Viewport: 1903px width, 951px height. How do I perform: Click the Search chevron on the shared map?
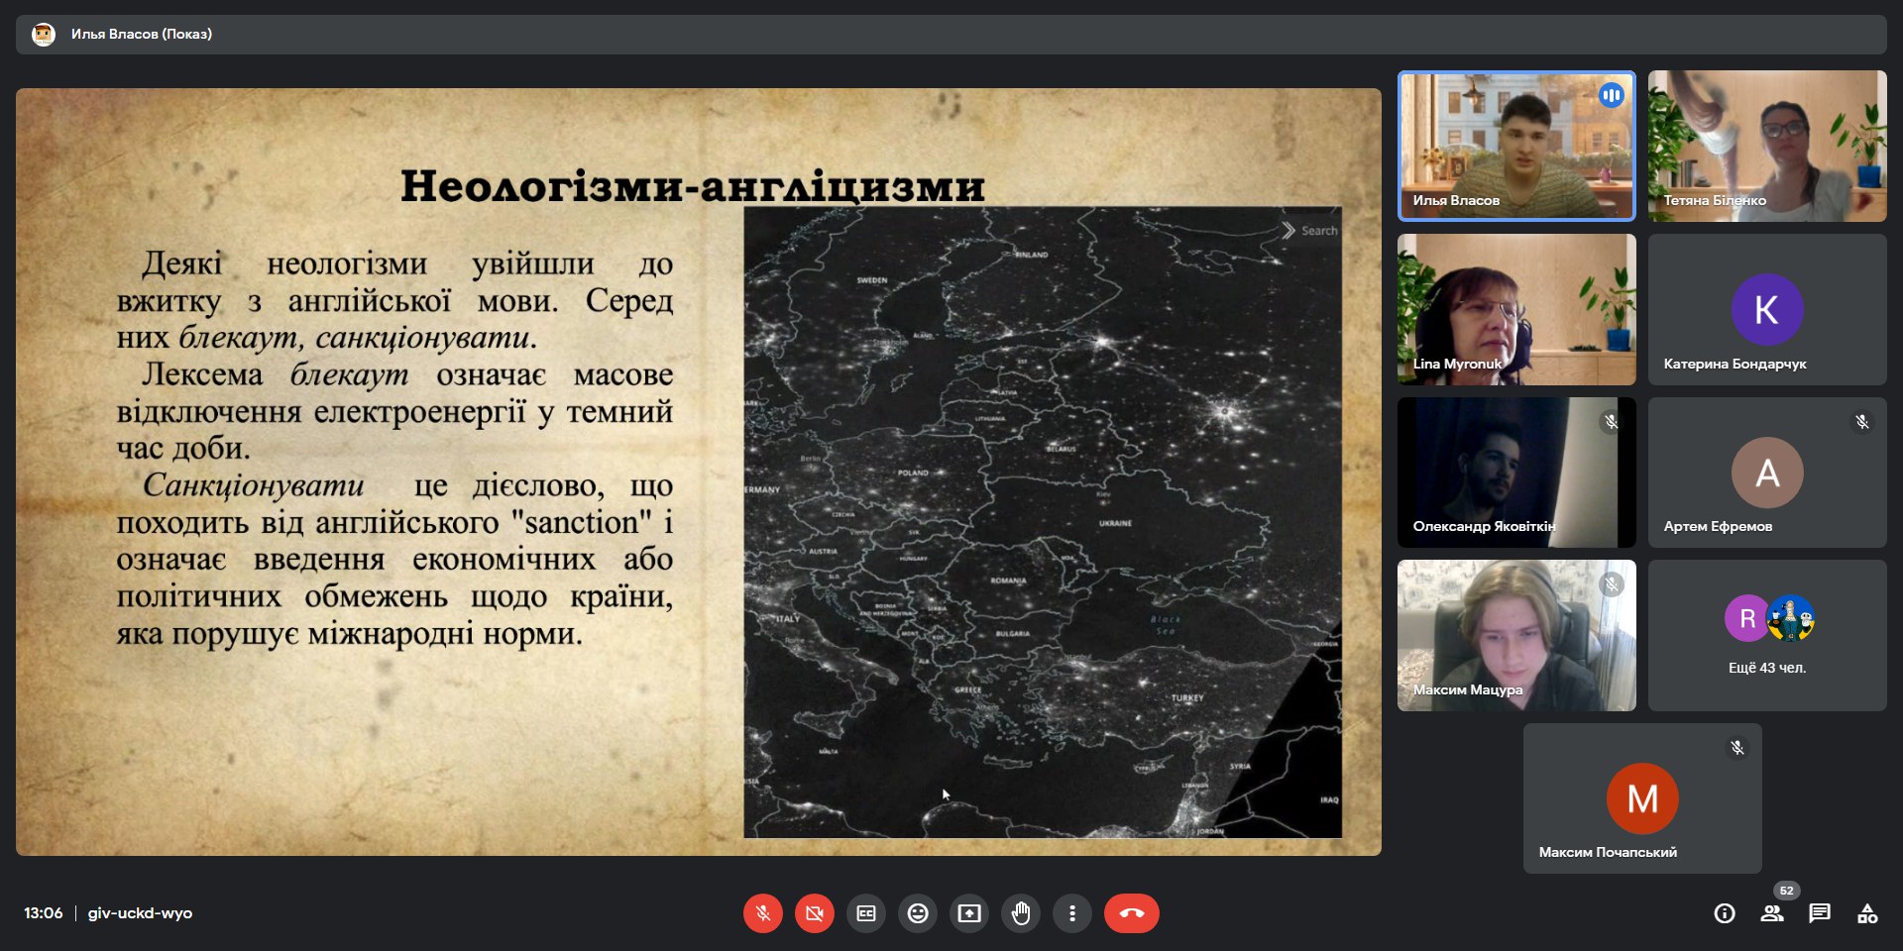(1288, 231)
